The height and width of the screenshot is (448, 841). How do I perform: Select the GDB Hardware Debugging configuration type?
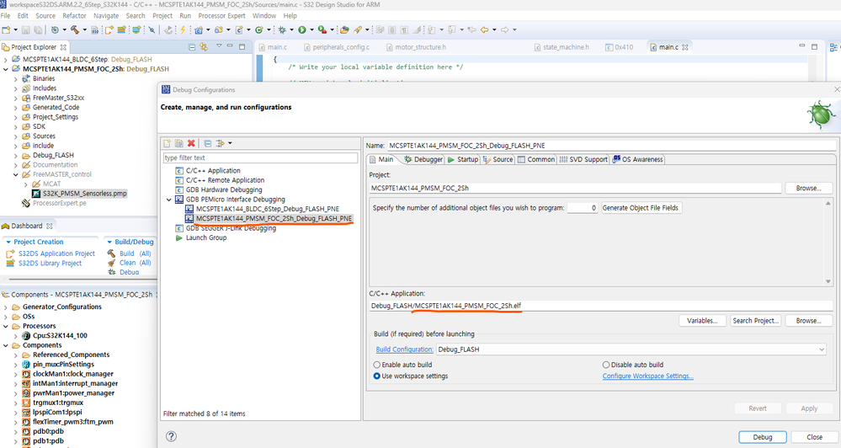tap(224, 190)
